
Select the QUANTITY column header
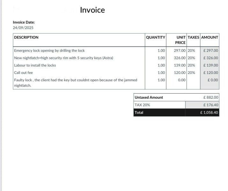click(x=155, y=37)
